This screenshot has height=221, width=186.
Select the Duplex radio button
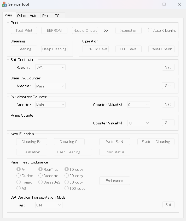coord(19,176)
